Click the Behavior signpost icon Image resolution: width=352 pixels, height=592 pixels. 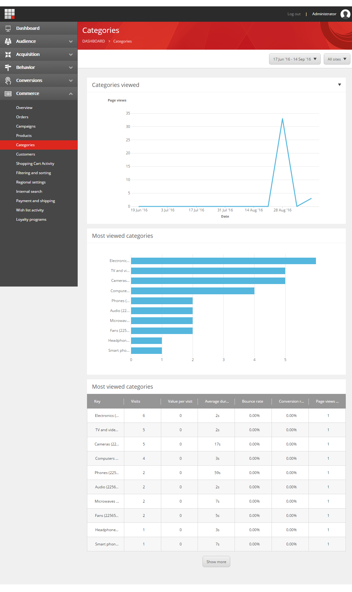(8, 67)
